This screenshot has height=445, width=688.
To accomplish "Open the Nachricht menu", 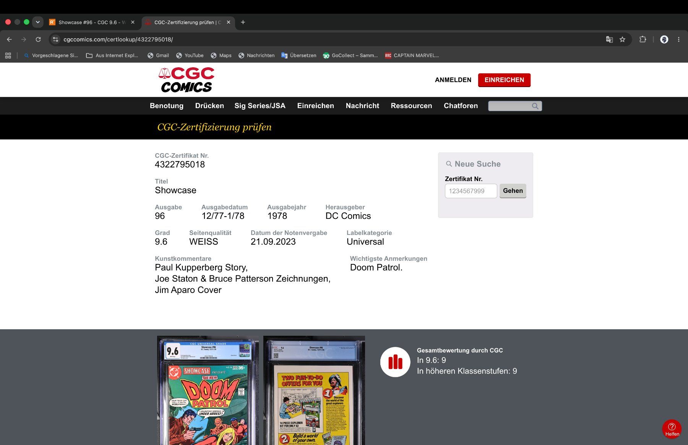I will click(x=362, y=106).
